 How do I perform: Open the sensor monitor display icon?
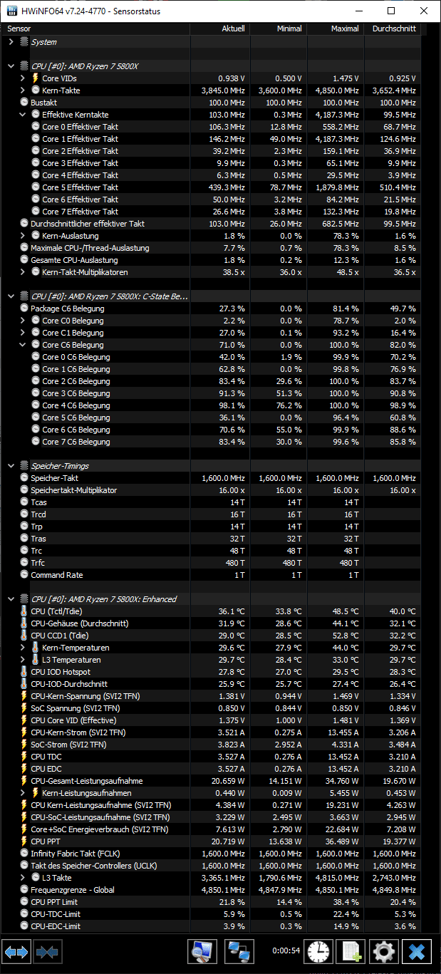[202, 951]
